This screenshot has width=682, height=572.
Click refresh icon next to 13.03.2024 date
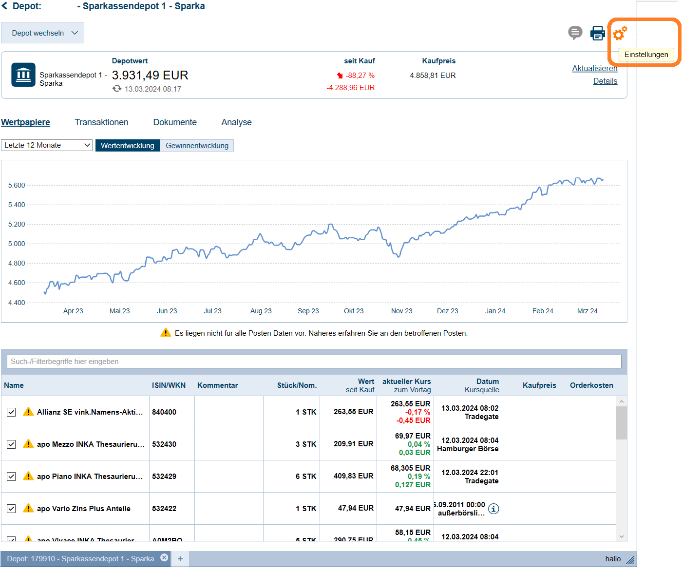(x=117, y=89)
